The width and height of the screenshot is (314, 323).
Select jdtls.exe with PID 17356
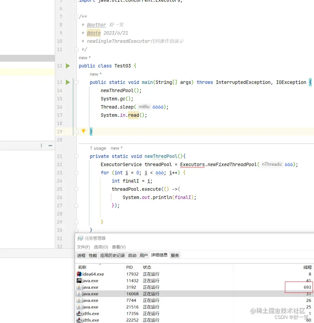coord(194,314)
